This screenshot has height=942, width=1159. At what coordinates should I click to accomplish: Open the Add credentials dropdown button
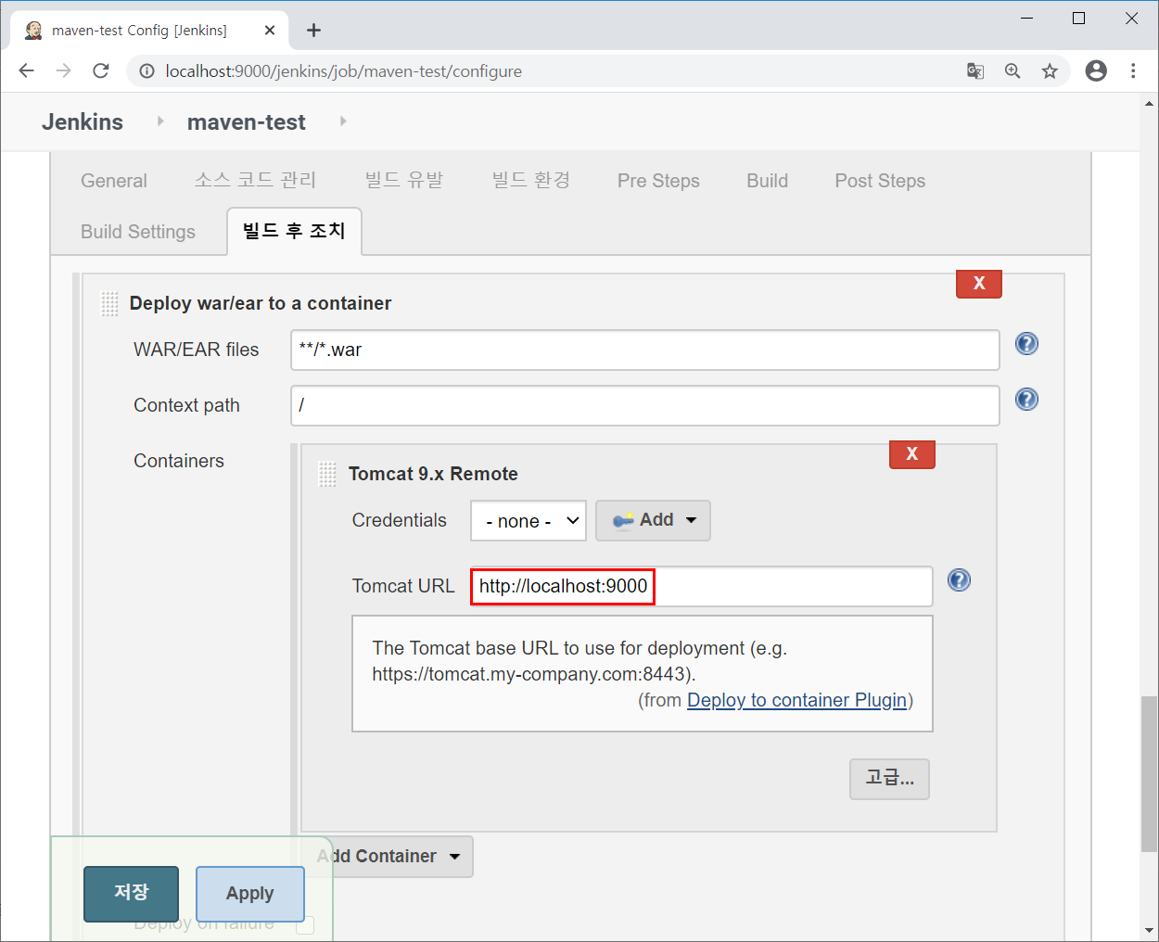pyautogui.click(x=653, y=520)
